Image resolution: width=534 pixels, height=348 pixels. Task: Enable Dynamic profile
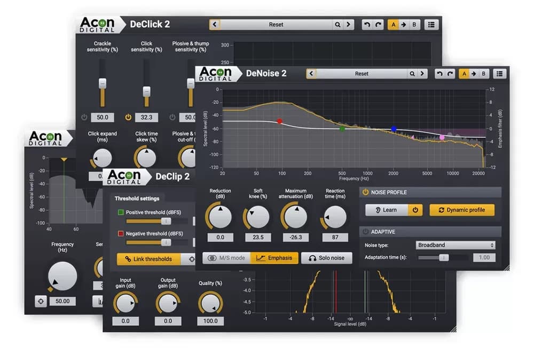click(x=462, y=210)
